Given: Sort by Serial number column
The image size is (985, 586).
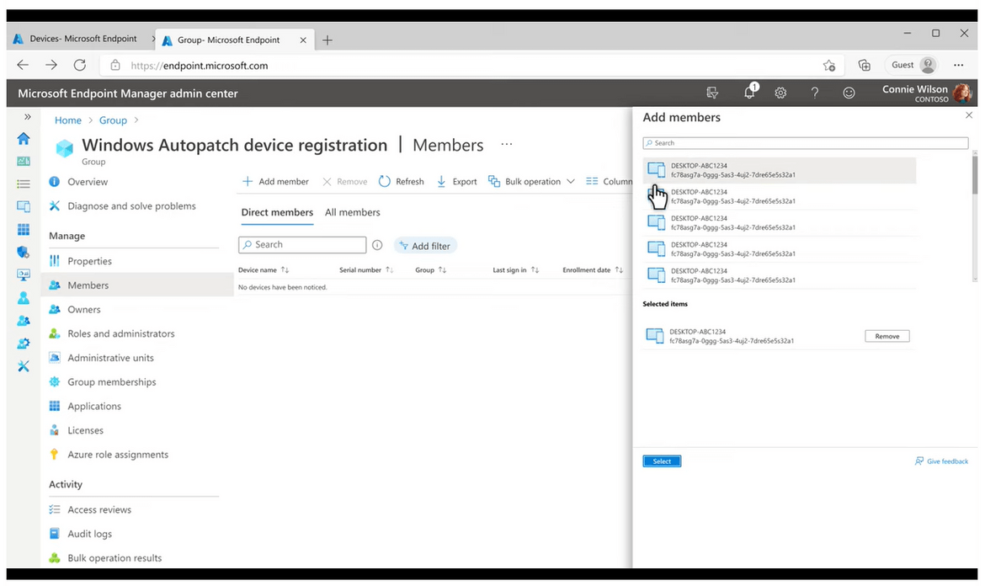Looking at the screenshot, I should 366,270.
